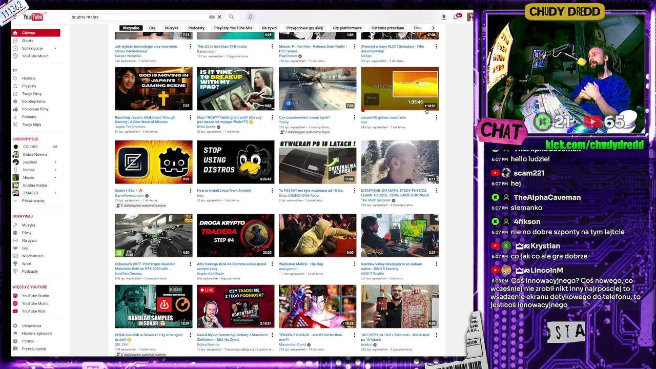Start voice search with the microphone icon
The height and width of the screenshot is (369, 656).
pos(250,17)
